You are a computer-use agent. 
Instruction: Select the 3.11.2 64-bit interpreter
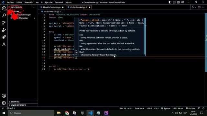(x=178, y=108)
